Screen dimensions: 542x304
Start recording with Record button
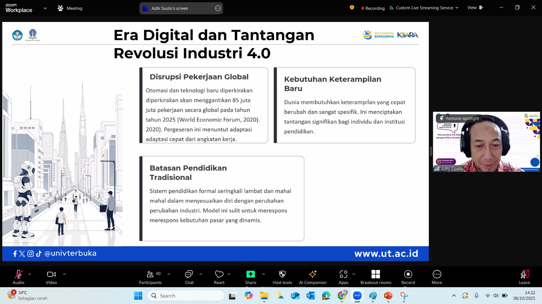pyautogui.click(x=408, y=274)
